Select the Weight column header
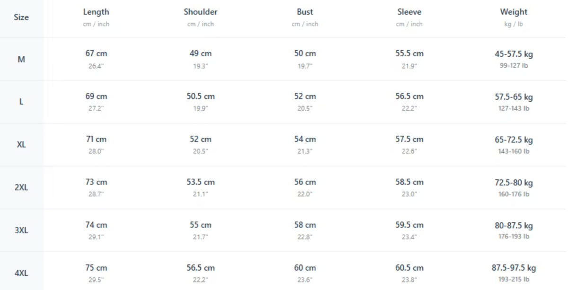Viewport: 568px width, 290px height. [514, 12]
